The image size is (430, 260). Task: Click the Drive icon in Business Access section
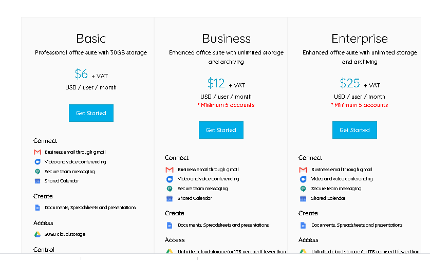(170, 251)
